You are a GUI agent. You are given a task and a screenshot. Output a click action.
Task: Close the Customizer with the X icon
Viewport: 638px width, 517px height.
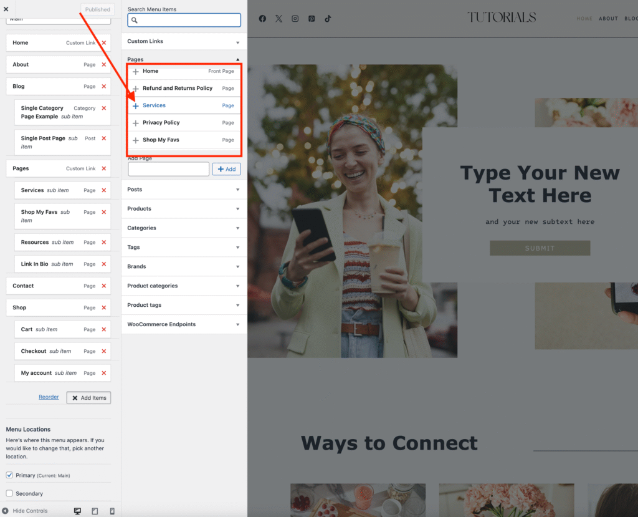click(x=6, y=9)
